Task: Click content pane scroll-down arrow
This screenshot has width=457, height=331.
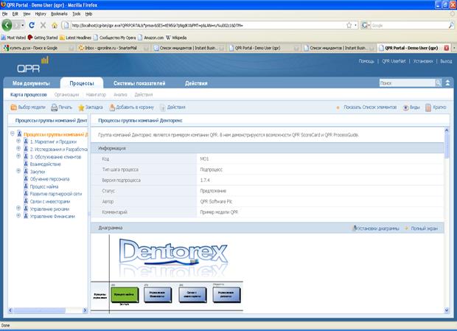Action: coord(447,310)
